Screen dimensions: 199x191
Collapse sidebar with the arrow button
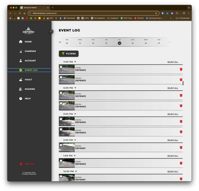point(51,31)
